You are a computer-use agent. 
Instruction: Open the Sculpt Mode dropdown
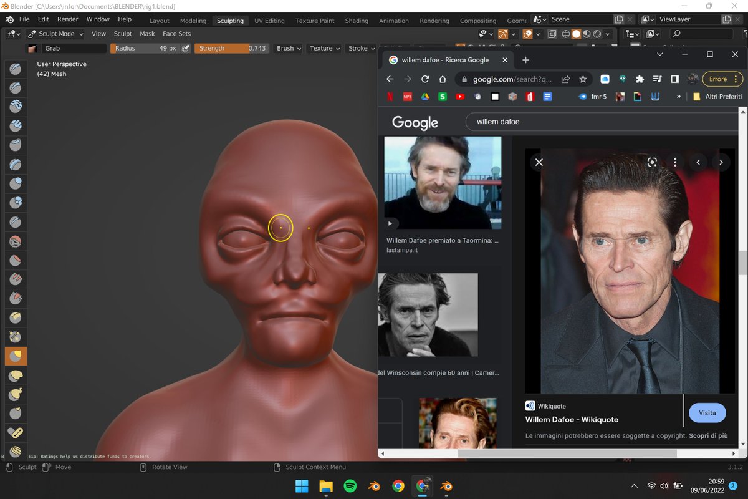coord(55,34)
